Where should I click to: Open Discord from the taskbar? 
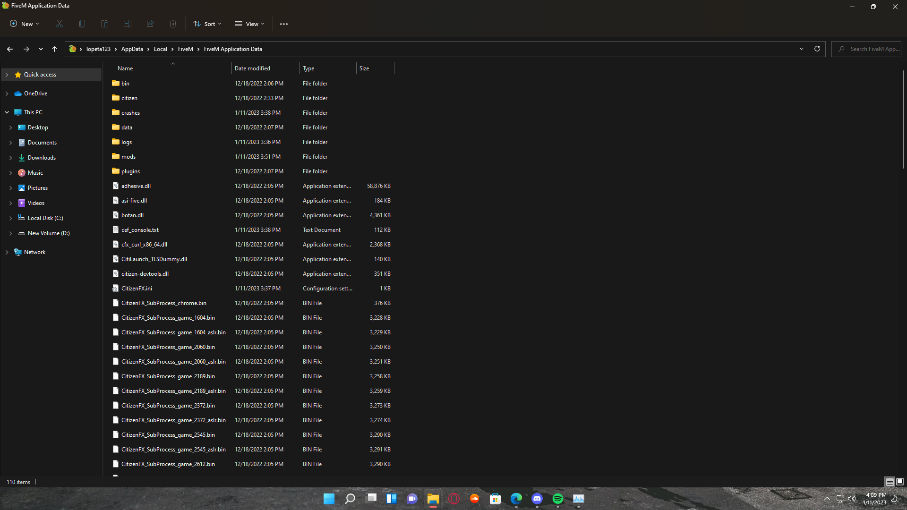[537, 499]
